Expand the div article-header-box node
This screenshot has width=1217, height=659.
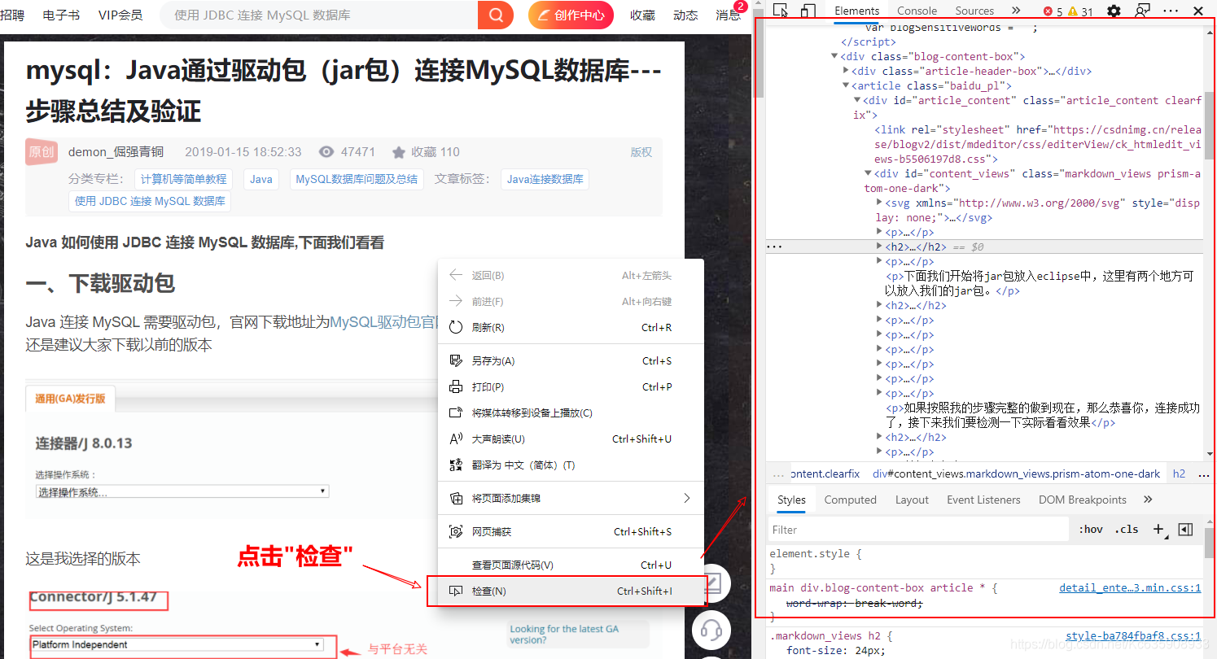click(x=846, y=71)
